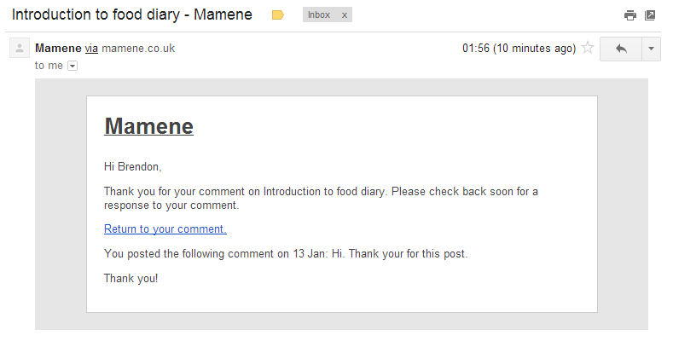
Task: Click the 01:56 timestamp
Action: click(519, 49)
